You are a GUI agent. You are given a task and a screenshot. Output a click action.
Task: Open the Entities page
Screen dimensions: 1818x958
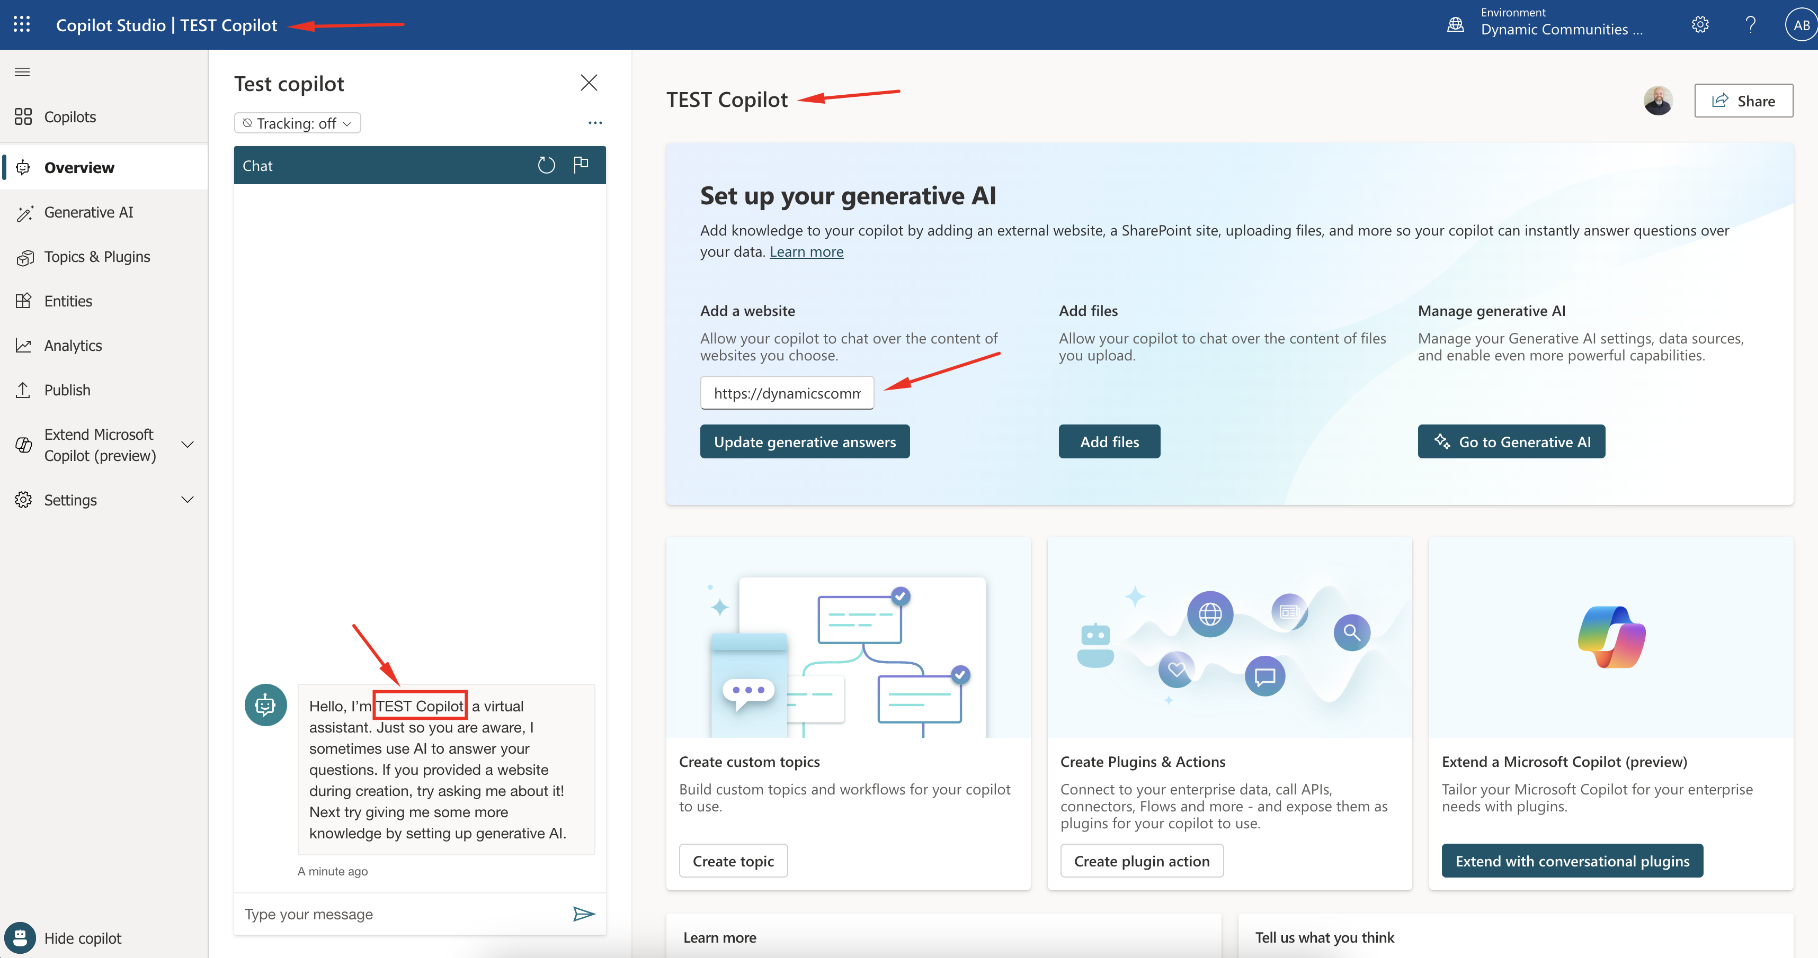(x=104, y=301)
